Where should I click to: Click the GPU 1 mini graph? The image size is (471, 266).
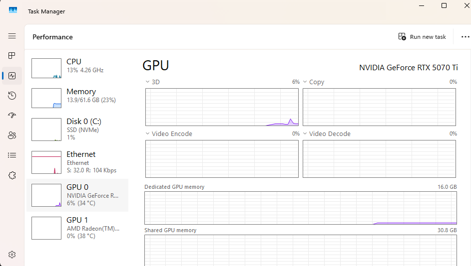pyautogui.click(x=46, y=228)
